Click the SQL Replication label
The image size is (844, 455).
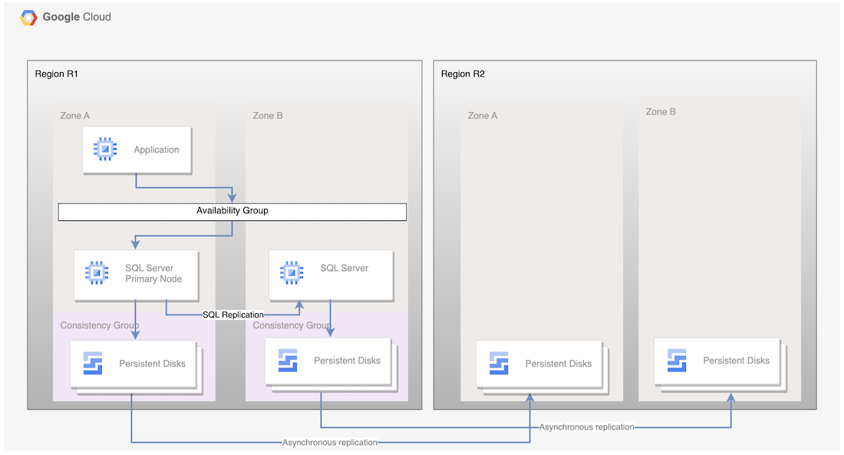pos(232,315)
